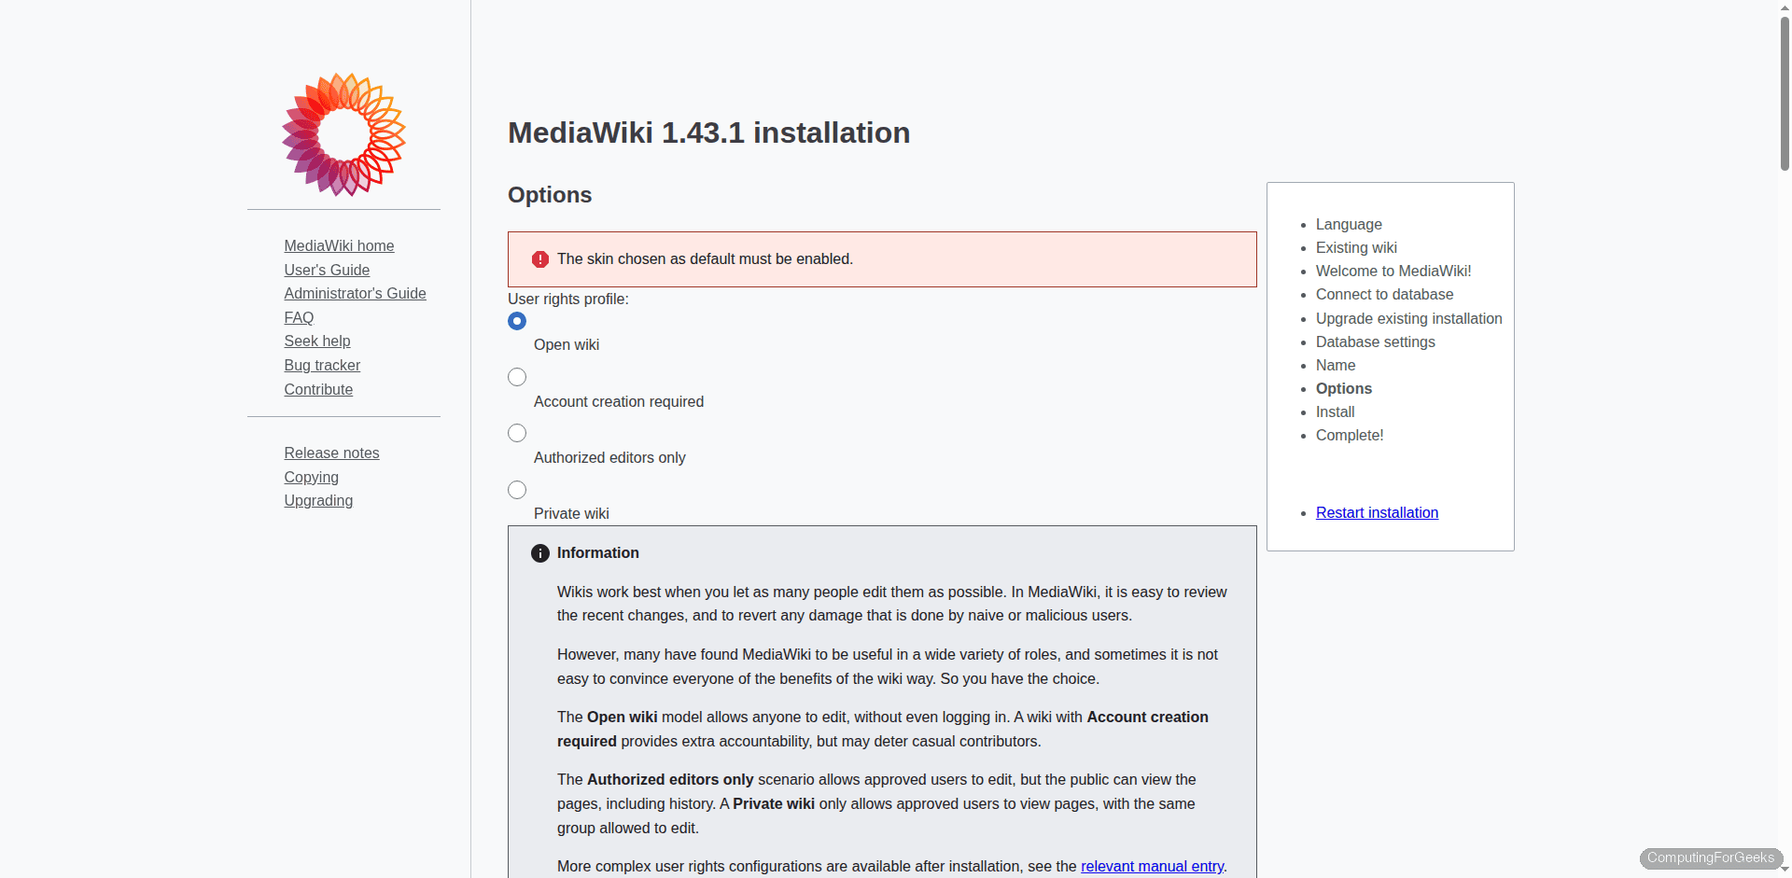Open the User's Guide
This screenshot has height=878, width=1792.
click(327, 270)
